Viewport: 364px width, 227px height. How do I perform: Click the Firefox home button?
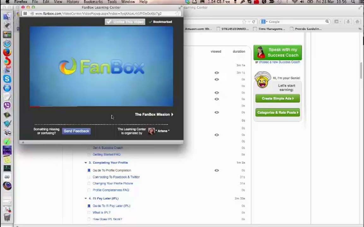tap(357, 21)
